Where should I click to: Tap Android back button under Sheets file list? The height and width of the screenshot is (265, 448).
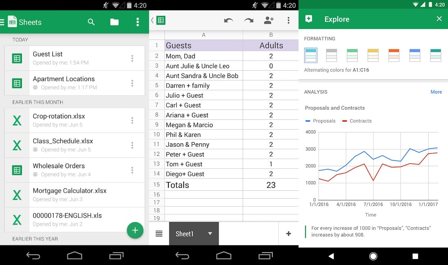[x=33, y=255]
